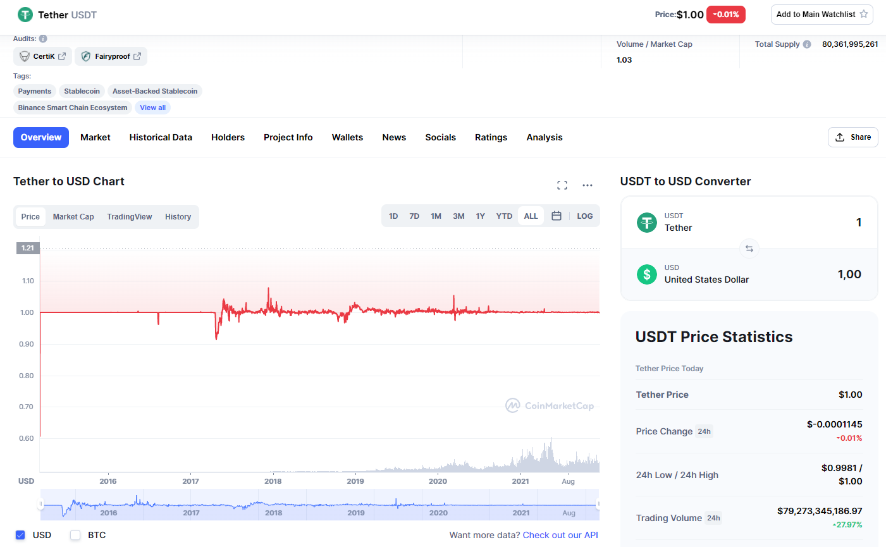Switch to the Market tab

(x=95, y=137)
